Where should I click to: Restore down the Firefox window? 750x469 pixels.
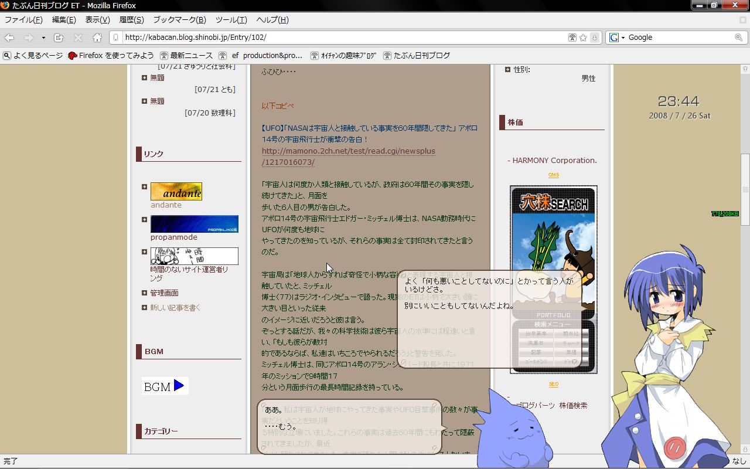coord(714,5)
